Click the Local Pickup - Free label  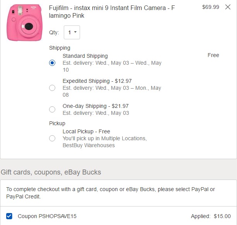[86, 131]
